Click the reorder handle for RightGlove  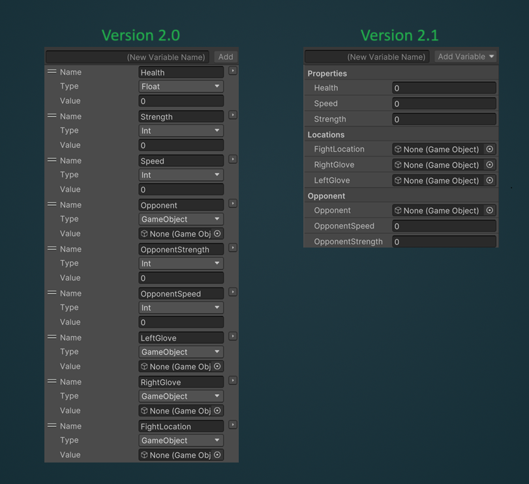[x=52, y=381]
